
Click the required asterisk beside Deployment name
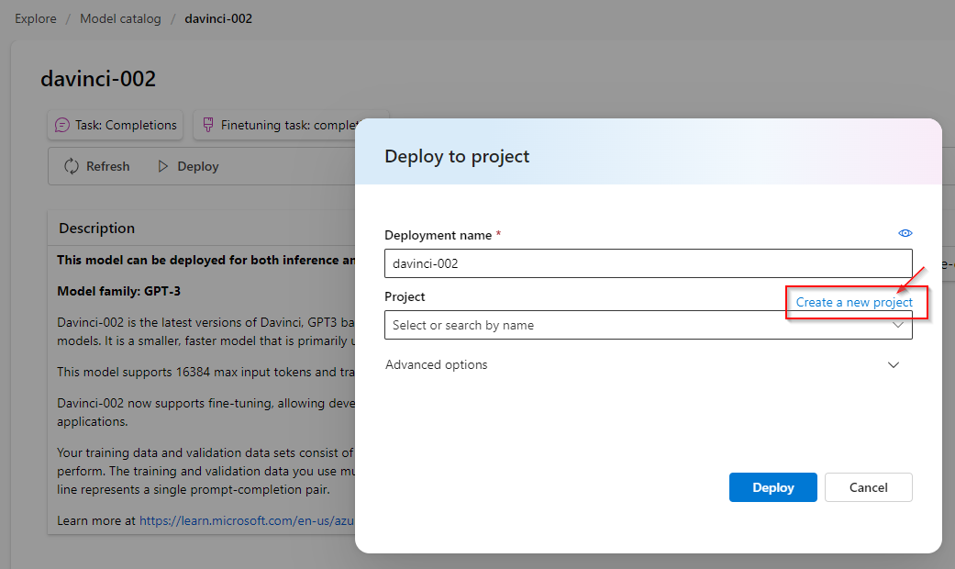click(498, 234)
